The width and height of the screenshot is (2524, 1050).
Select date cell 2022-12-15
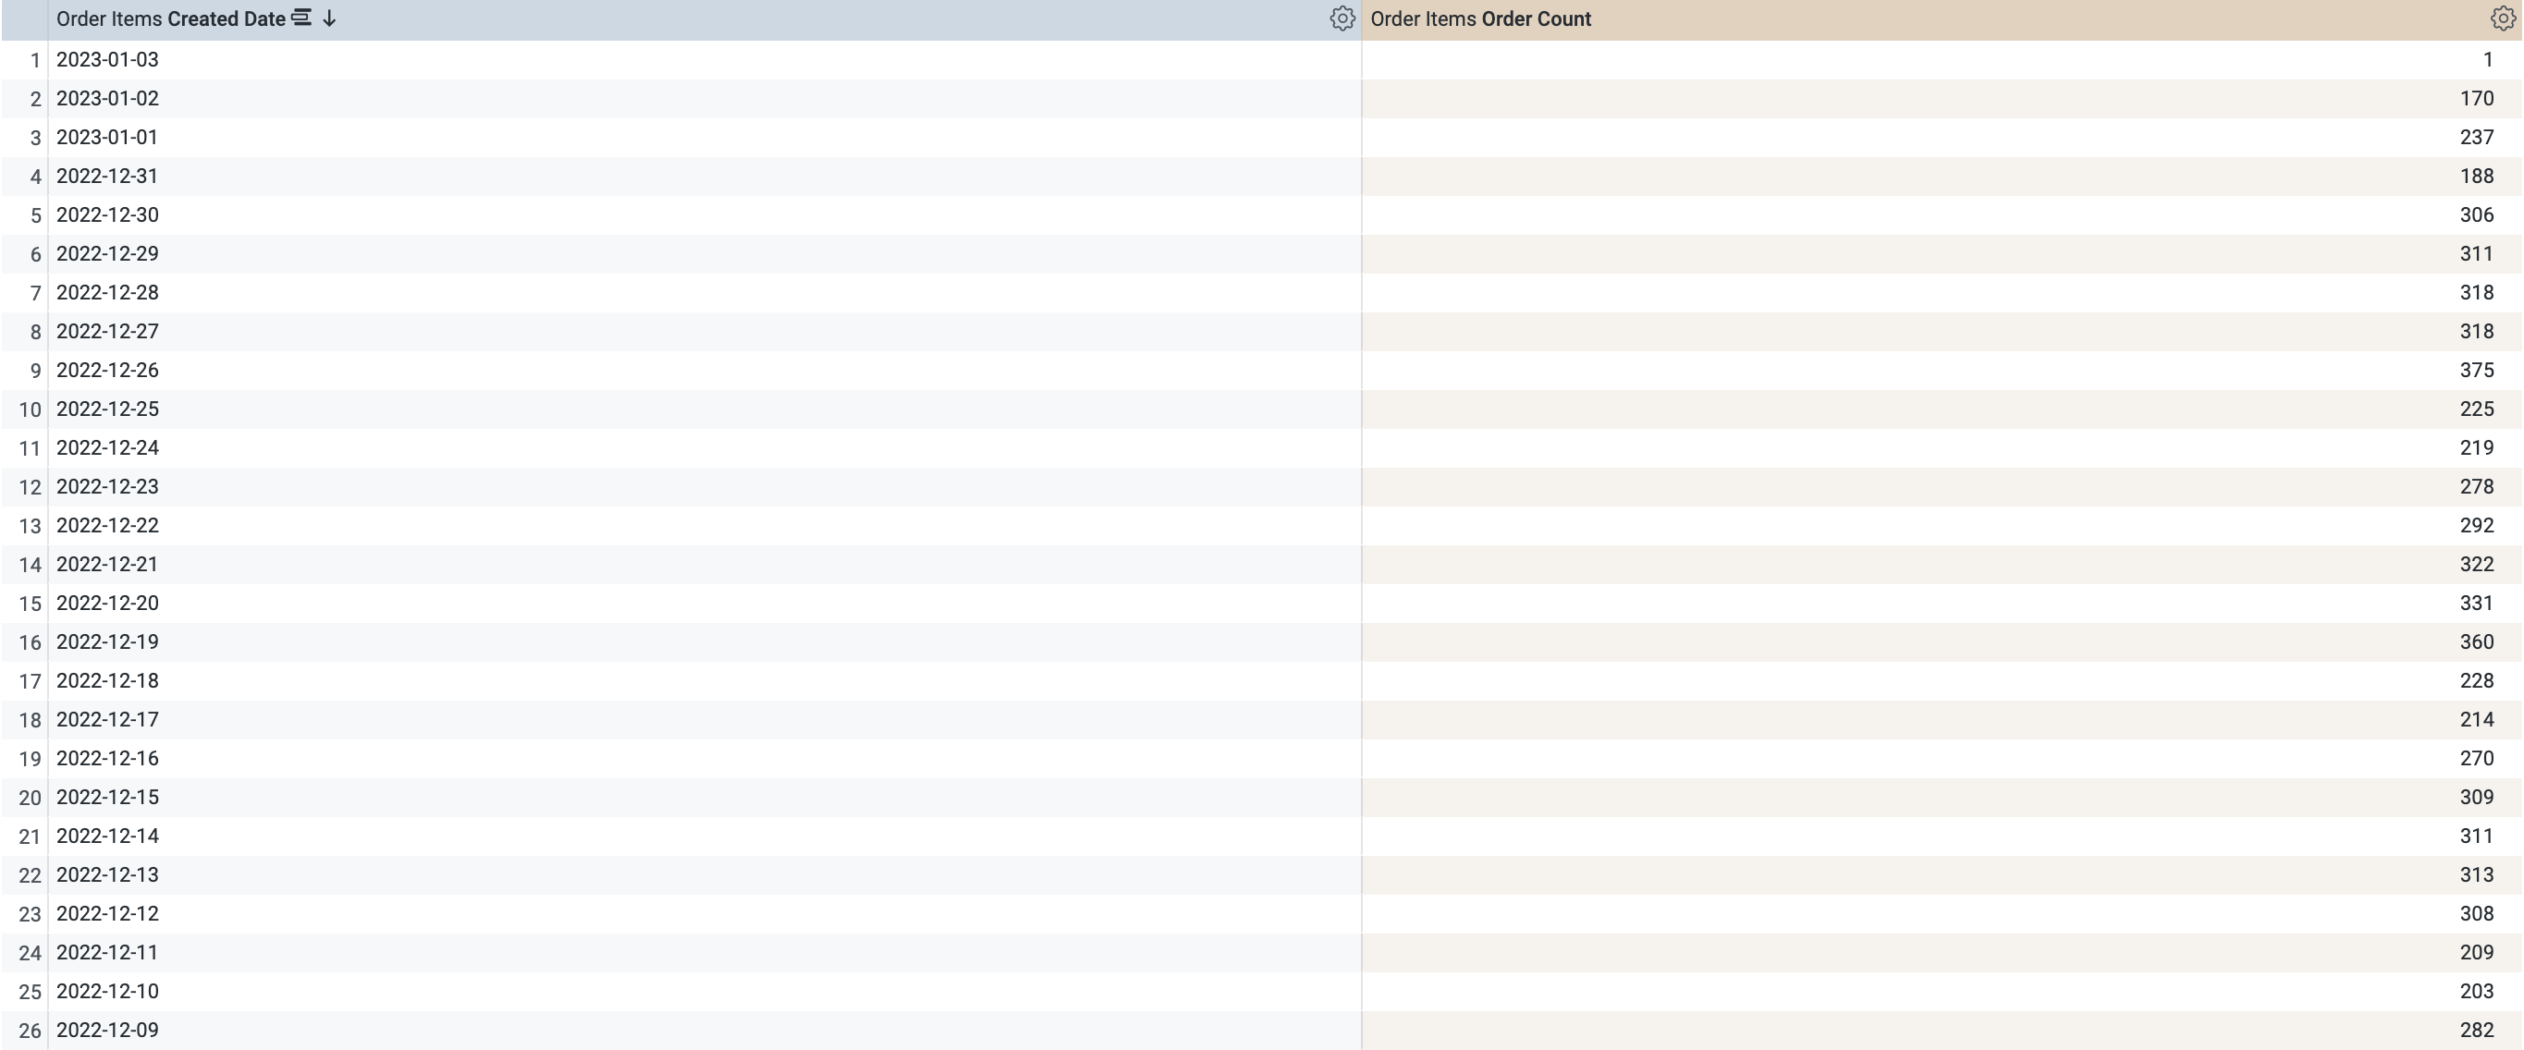click(x=107, y=798)
